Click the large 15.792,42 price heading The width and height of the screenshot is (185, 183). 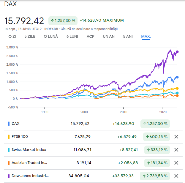click(24, 21)
